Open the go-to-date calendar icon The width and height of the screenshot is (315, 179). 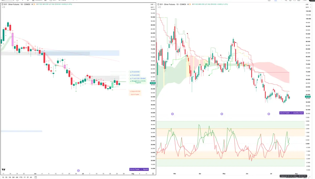point(35,177)
